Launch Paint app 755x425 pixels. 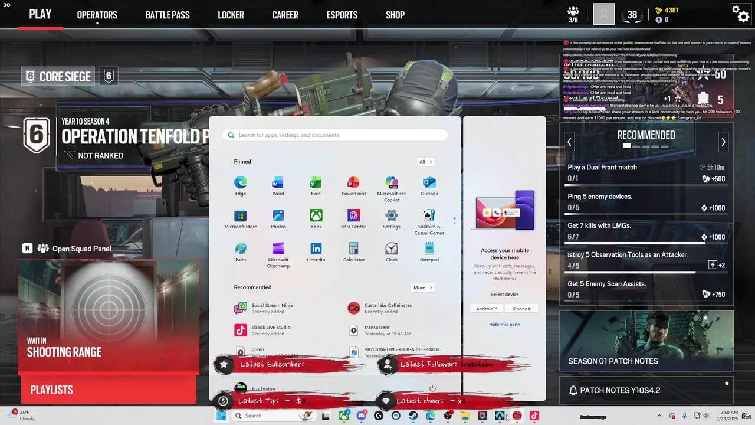click(240, 251)
